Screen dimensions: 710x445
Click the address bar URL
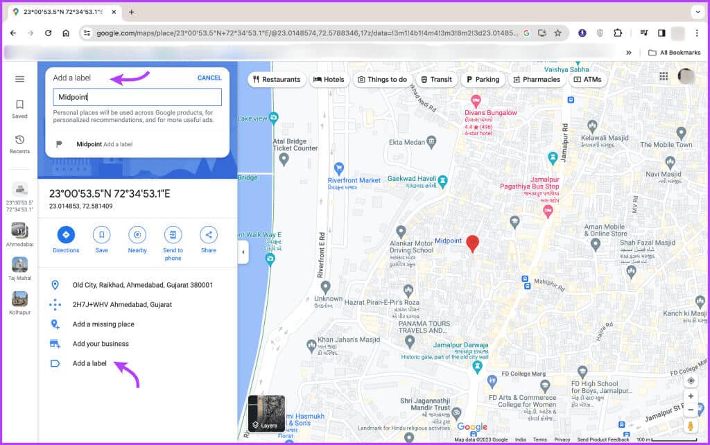[x=307, y=33]
